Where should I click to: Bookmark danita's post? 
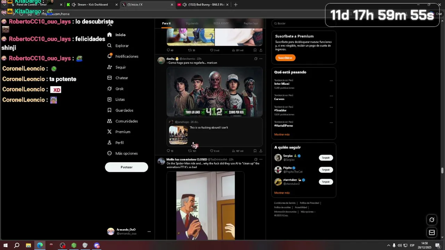coord(255,151)
